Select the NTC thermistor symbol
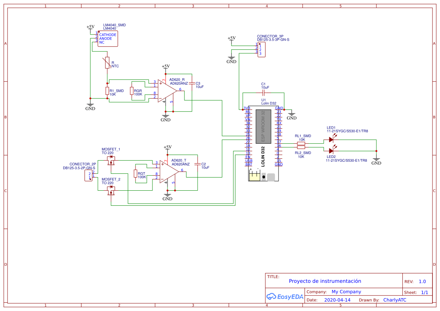The image size is (440, 311). tap(107, 63)
